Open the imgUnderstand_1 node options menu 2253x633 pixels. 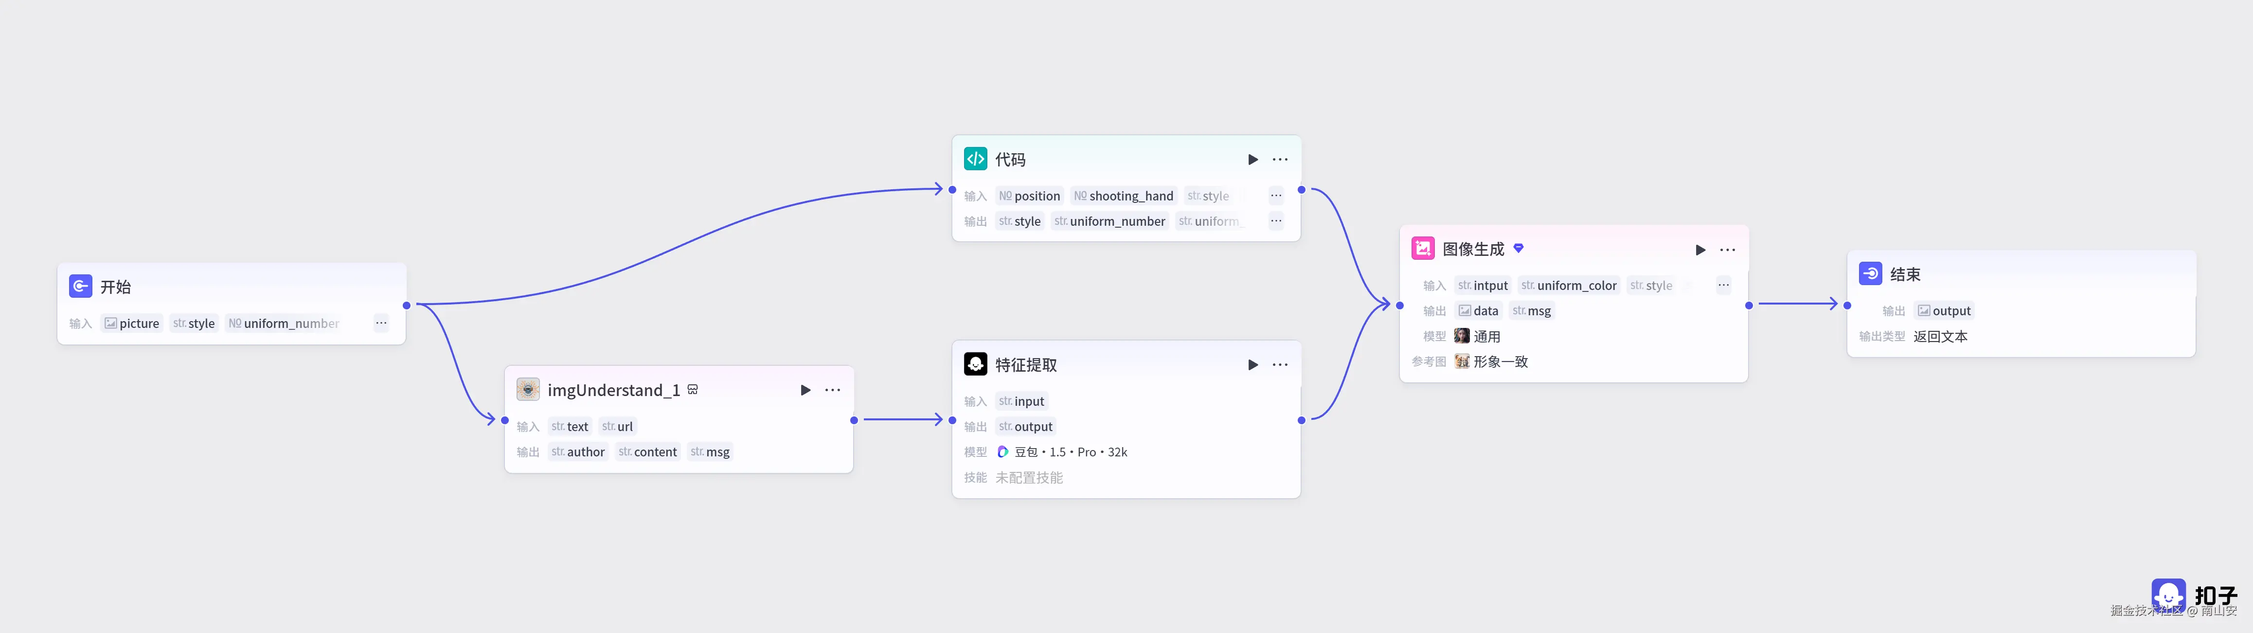pyautogui.click(x=832, y=390)
